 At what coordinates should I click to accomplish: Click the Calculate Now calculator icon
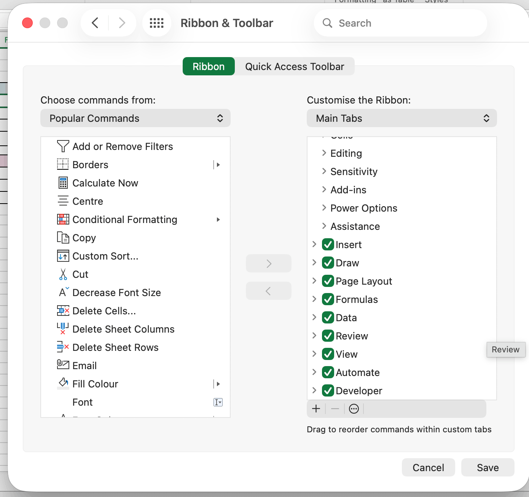tap(63, 183)
